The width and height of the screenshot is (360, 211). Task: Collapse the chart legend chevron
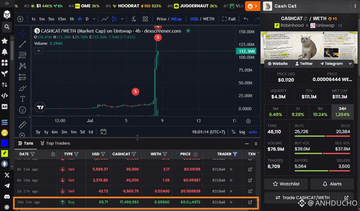point(39,51)
